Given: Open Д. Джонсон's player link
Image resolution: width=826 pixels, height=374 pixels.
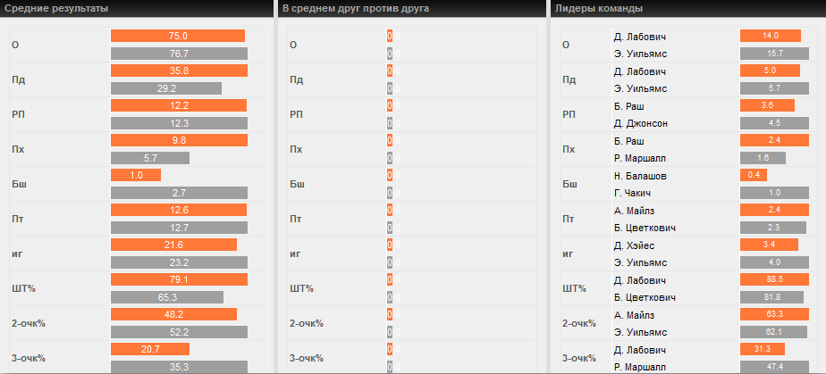Looking at the screenshot, I should [642, 123].
